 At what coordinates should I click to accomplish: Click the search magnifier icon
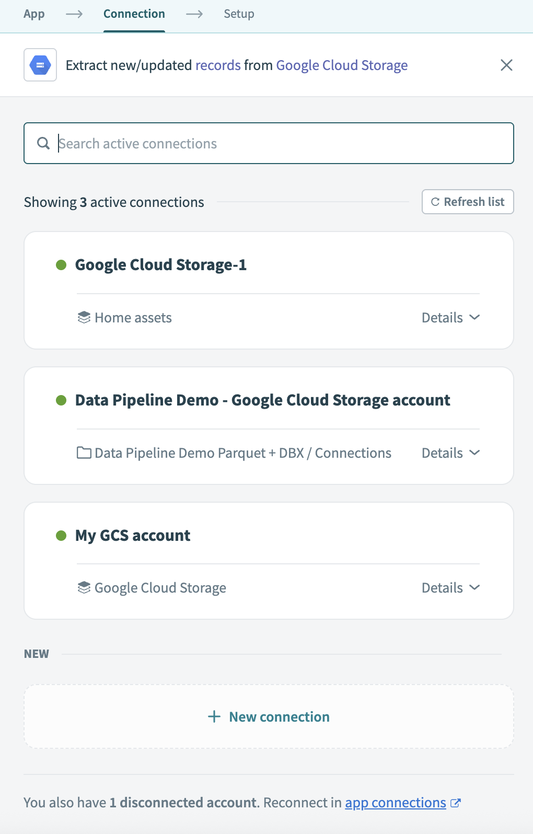[43, 143]
